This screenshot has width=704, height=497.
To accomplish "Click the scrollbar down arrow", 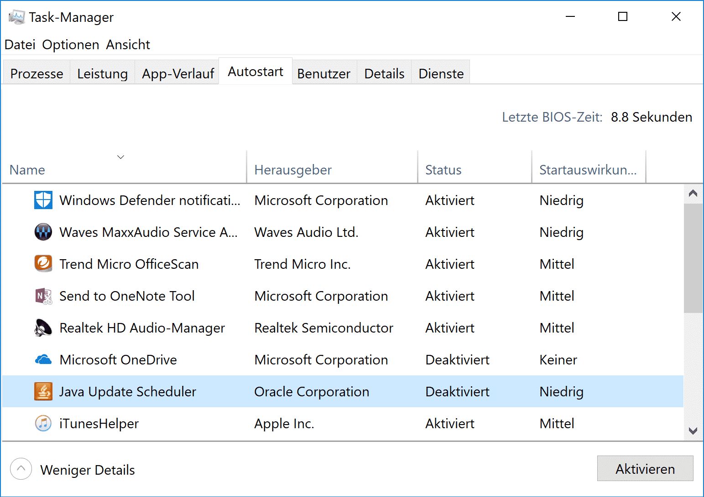I will click(693, 430).
